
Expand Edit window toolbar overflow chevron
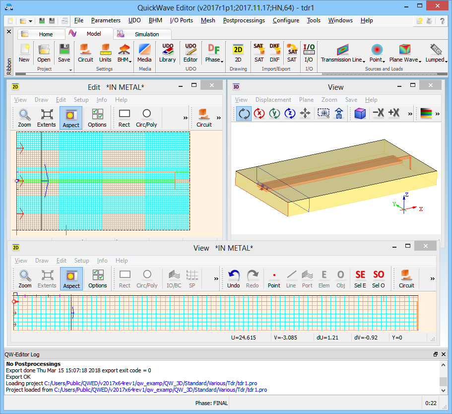(x=185, y=118)
